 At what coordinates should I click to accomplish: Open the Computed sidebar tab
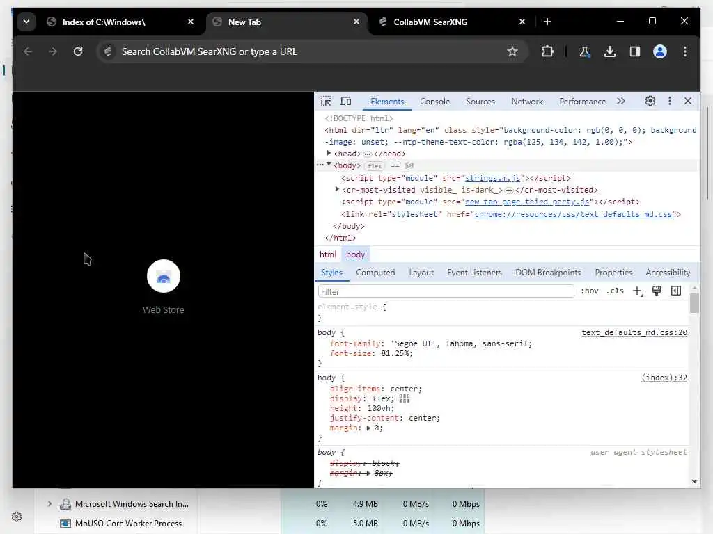point(375,273)
